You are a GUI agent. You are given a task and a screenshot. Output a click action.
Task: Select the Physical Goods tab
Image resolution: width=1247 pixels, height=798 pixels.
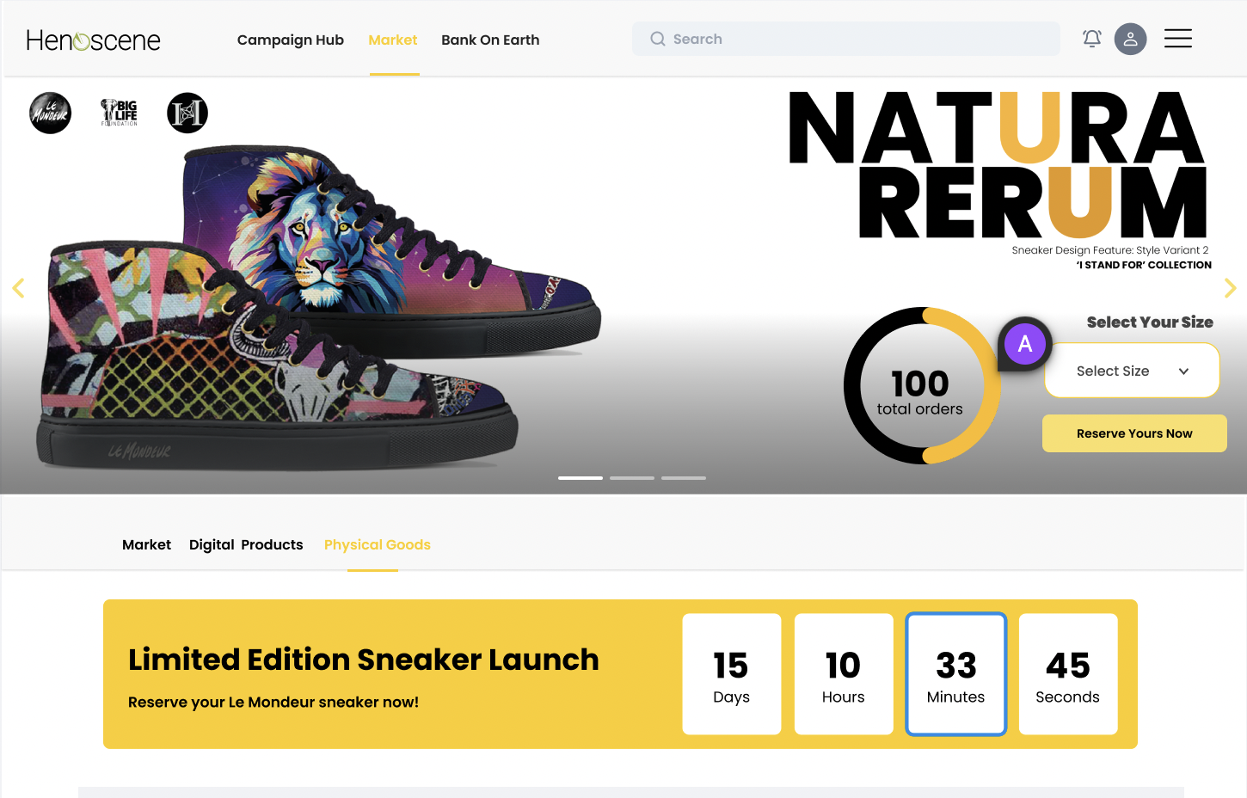[378, 544]
